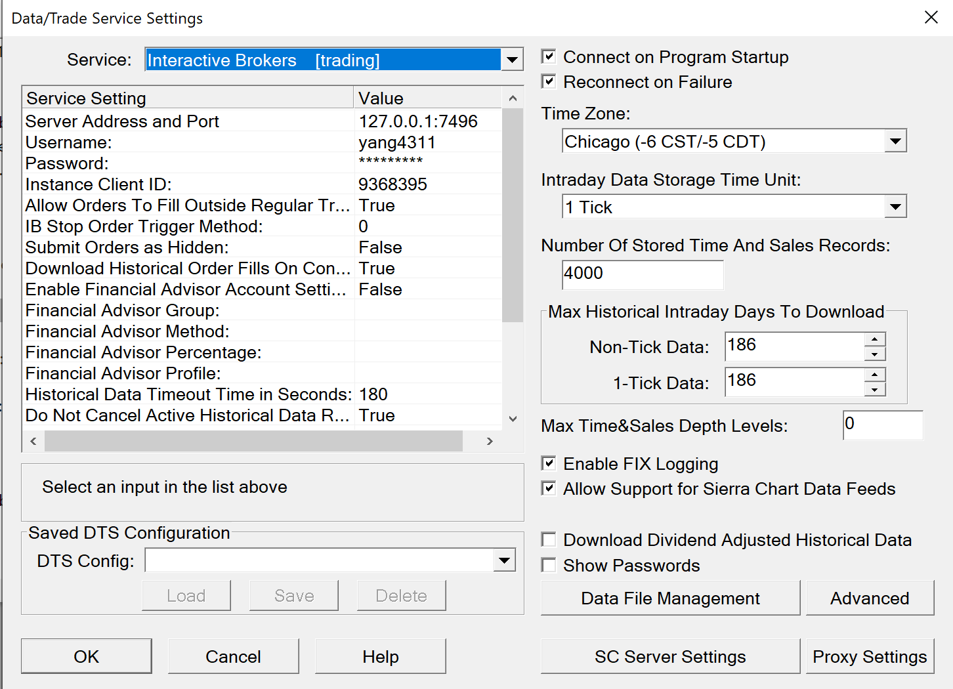Toggle Reconnect on Failure checkbox
Image resolution: width=953 pixels, height=689 pixels.
tap(549, 82)
